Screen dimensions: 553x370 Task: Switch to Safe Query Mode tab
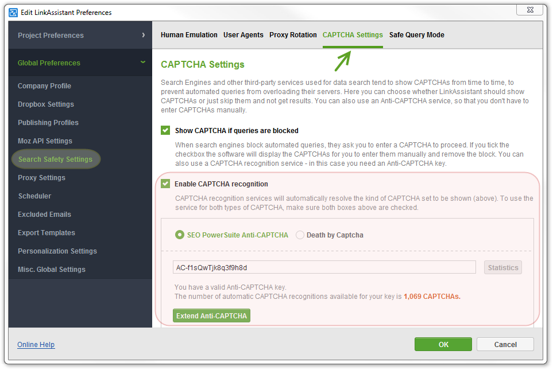pyautogui.click(x=417, y=35)
